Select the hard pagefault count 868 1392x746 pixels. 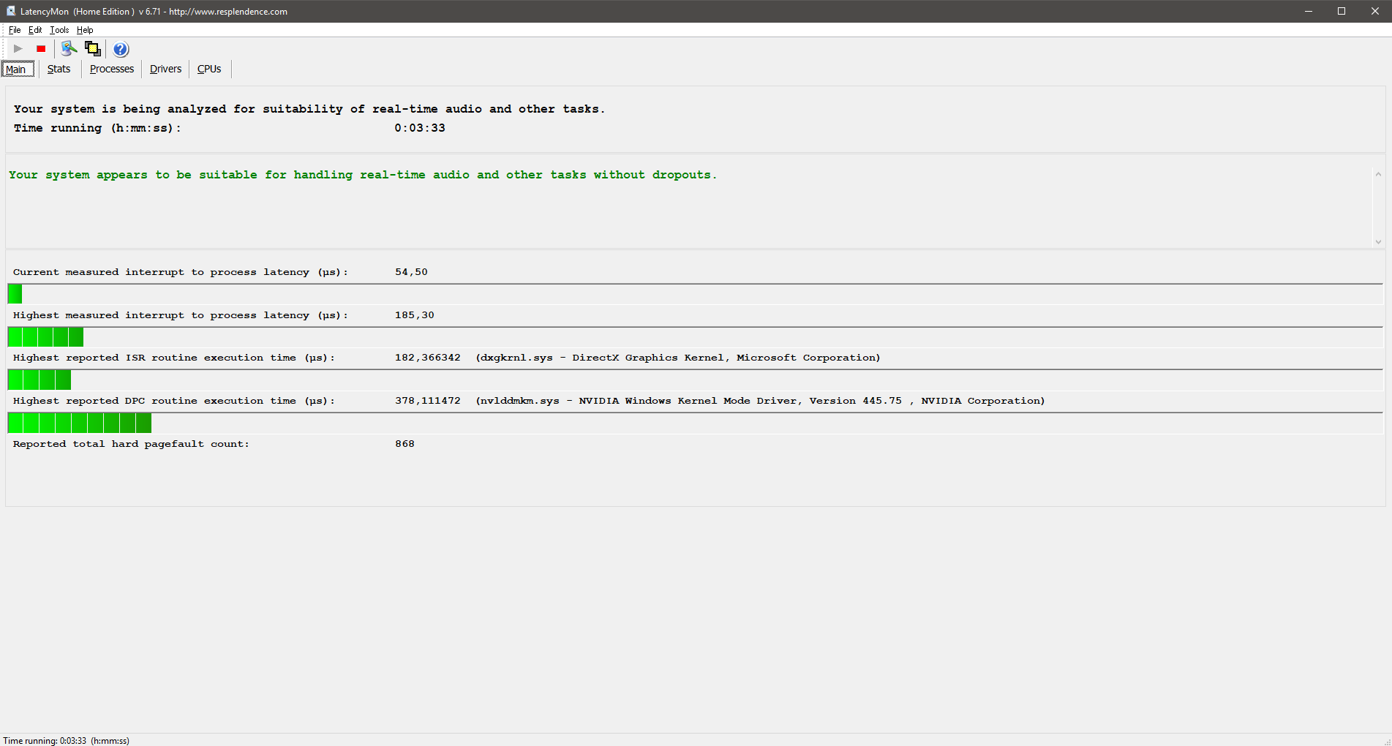coord(405,444)
